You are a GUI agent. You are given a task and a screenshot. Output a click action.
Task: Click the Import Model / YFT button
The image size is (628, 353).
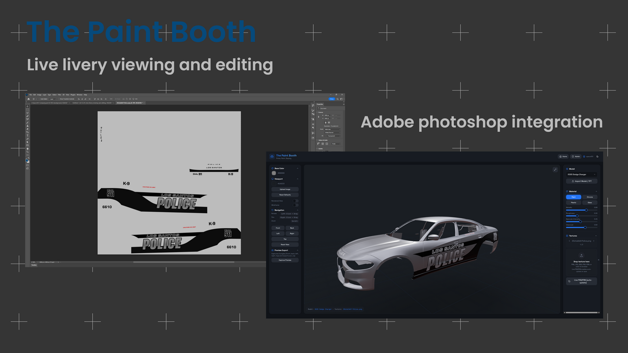[x=581, y=181]
